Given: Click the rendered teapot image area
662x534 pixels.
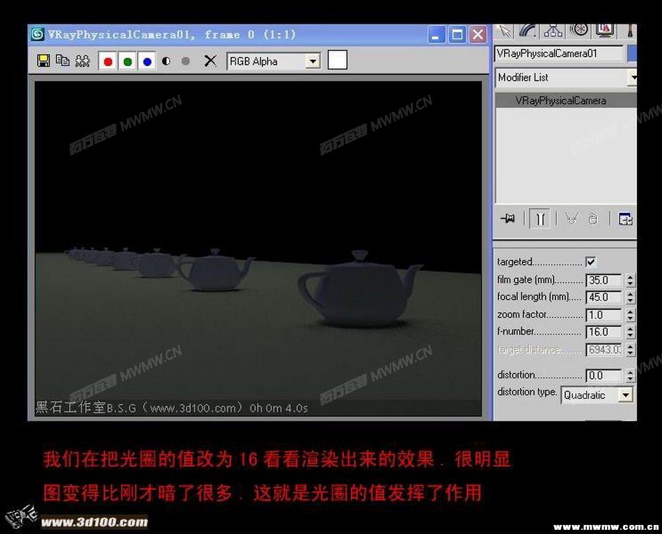Looking at the screenshot, I should click(258, 248).
